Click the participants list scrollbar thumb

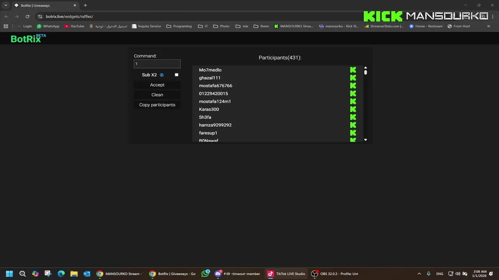click(x=366, y=72)
